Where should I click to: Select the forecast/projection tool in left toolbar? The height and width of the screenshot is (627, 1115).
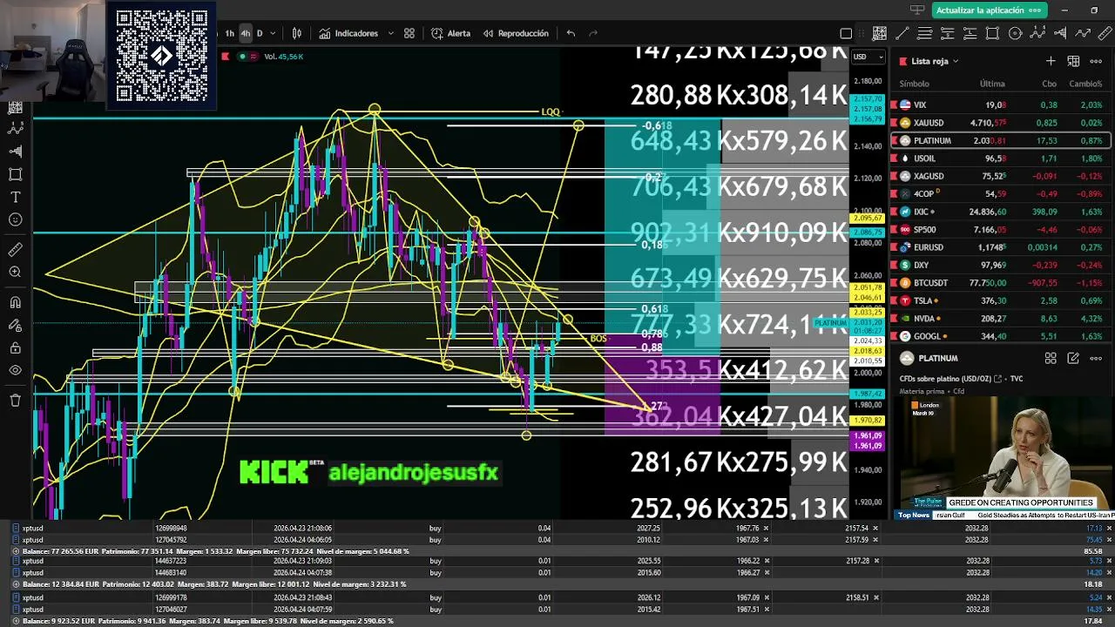(15, 152)
